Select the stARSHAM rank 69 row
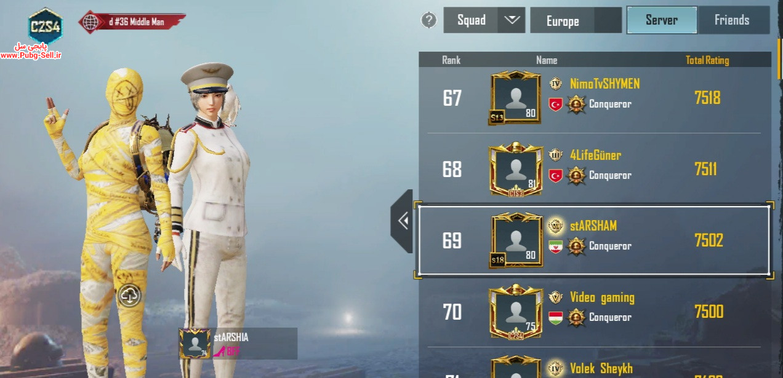The height and width of the screenshot is (378, 783). point(594,240)
